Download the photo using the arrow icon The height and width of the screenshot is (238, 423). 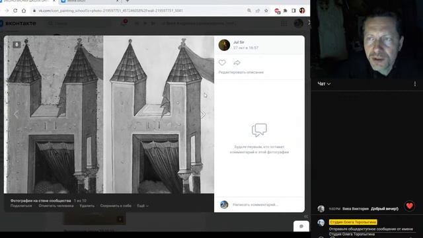tap(17, 44)
